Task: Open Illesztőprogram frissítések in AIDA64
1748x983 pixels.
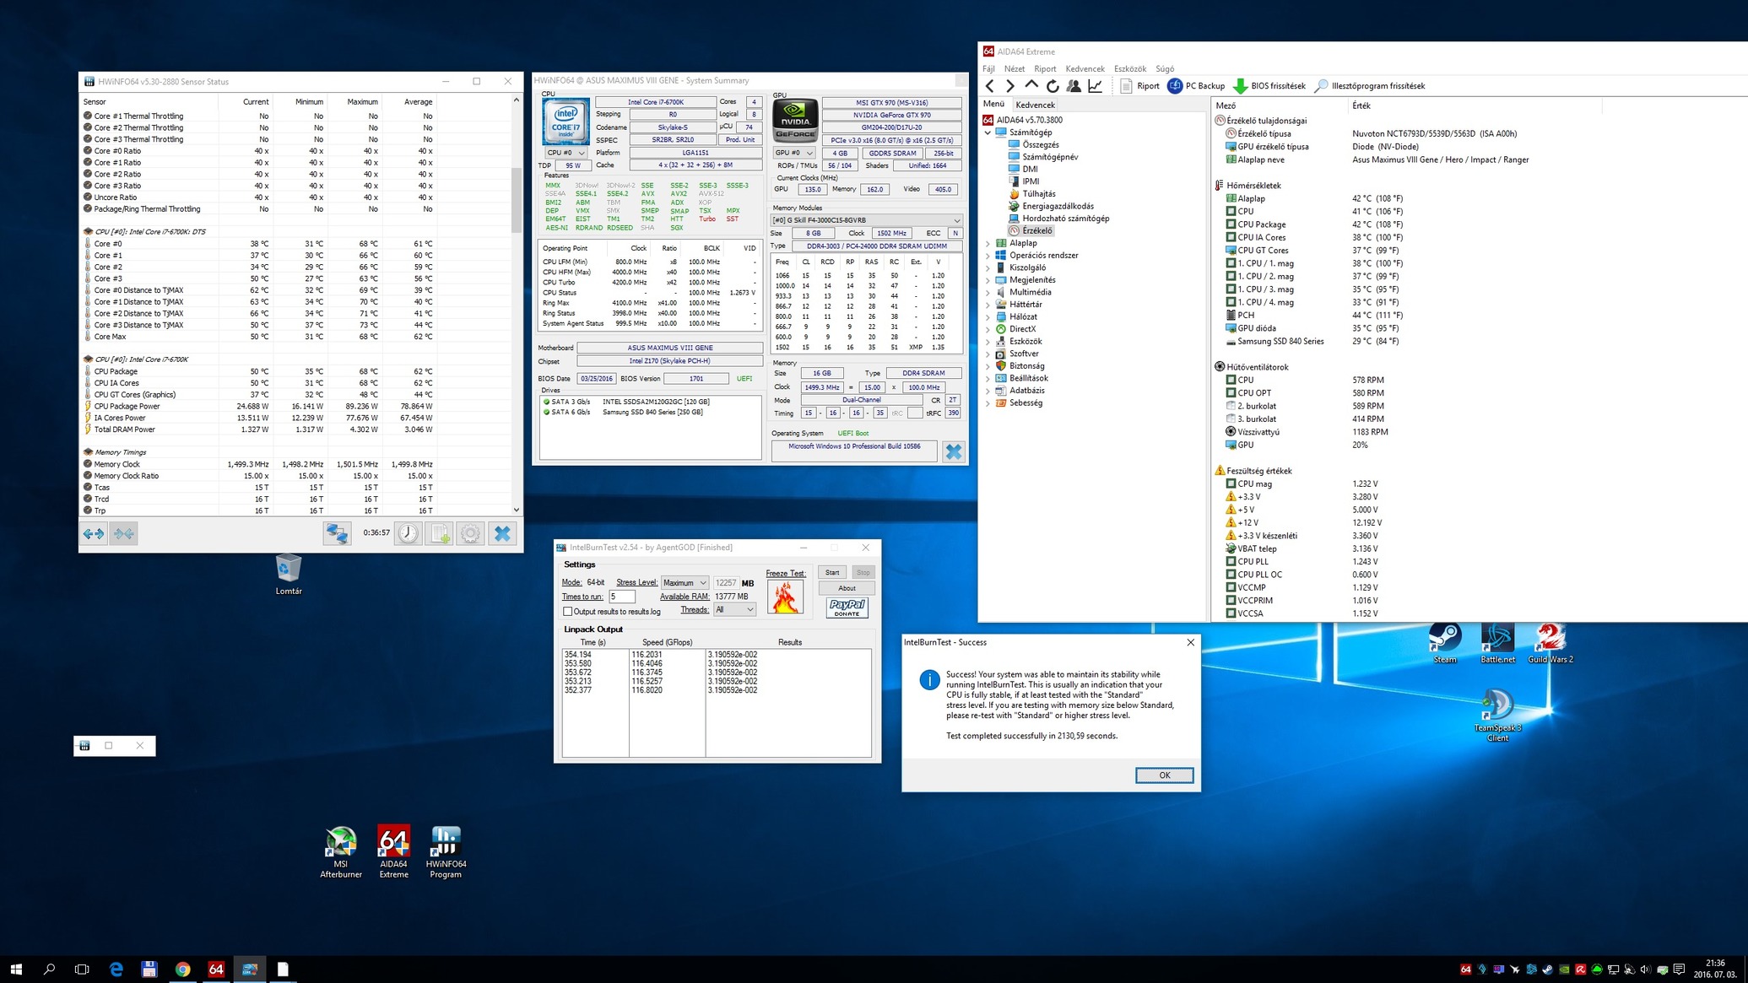Action: click(x=1370, y=86)
